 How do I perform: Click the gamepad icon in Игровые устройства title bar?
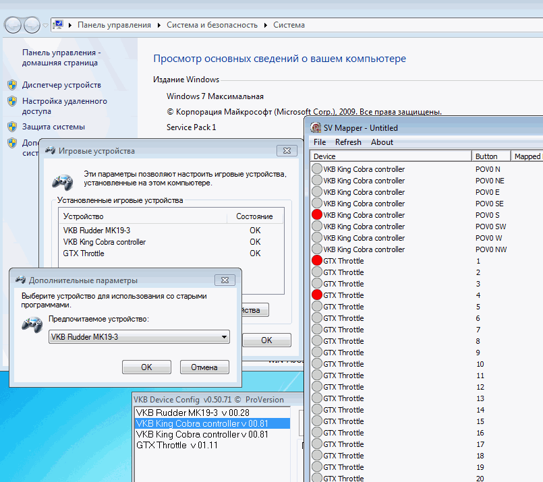pos(50,150)
